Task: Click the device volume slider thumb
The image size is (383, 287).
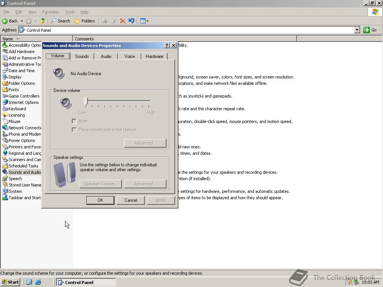Action: pyautogui.click(x=86, y=101)
